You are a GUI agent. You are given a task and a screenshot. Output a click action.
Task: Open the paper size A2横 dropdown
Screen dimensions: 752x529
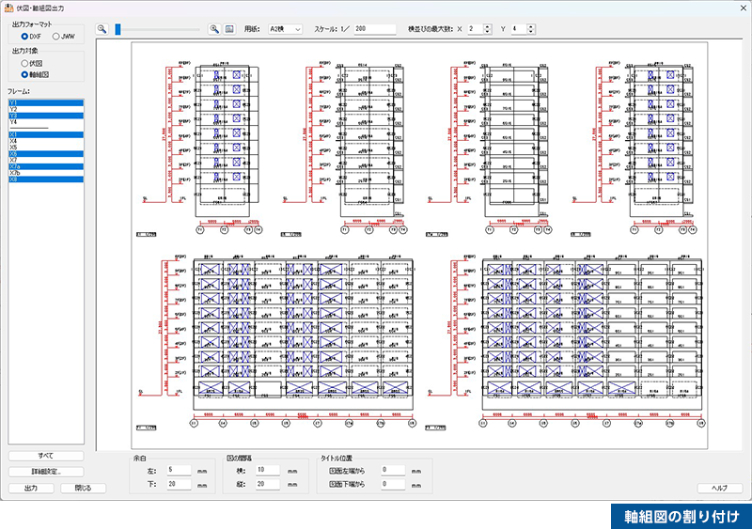(285, 29)
